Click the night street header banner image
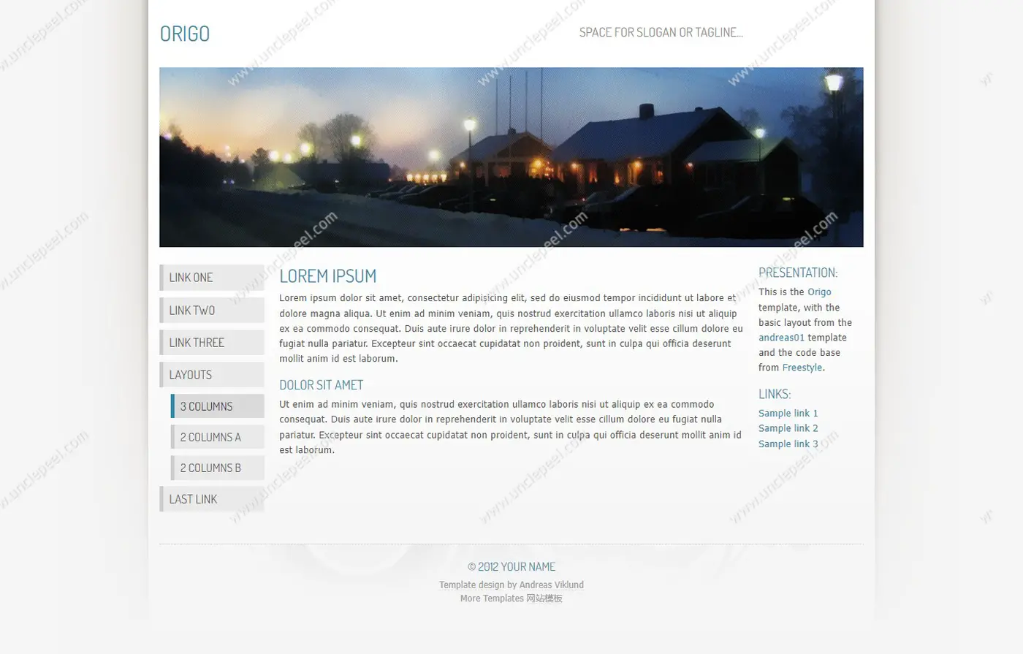Viewport: 1023px width, 654px height. coord(512,157)
